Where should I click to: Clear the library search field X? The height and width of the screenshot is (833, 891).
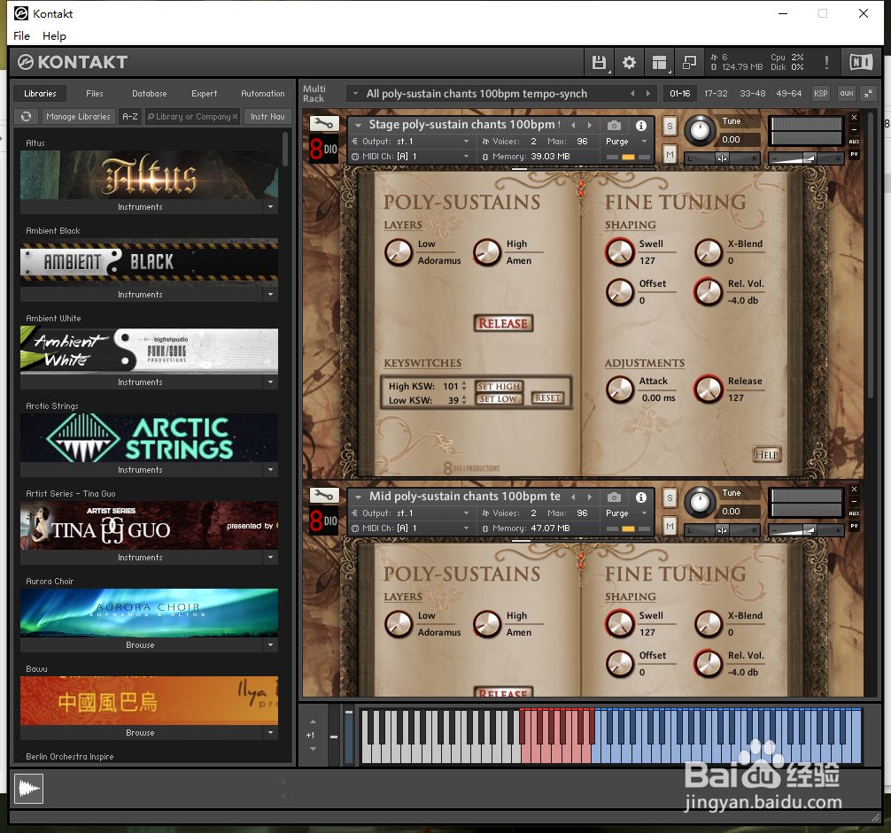click(x=235, y=116)
